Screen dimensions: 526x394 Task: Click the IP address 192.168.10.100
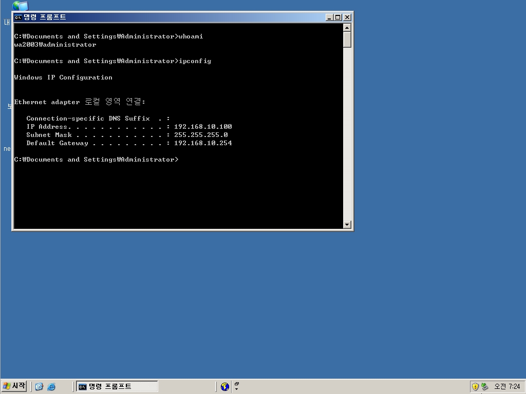tap(203, 127)
